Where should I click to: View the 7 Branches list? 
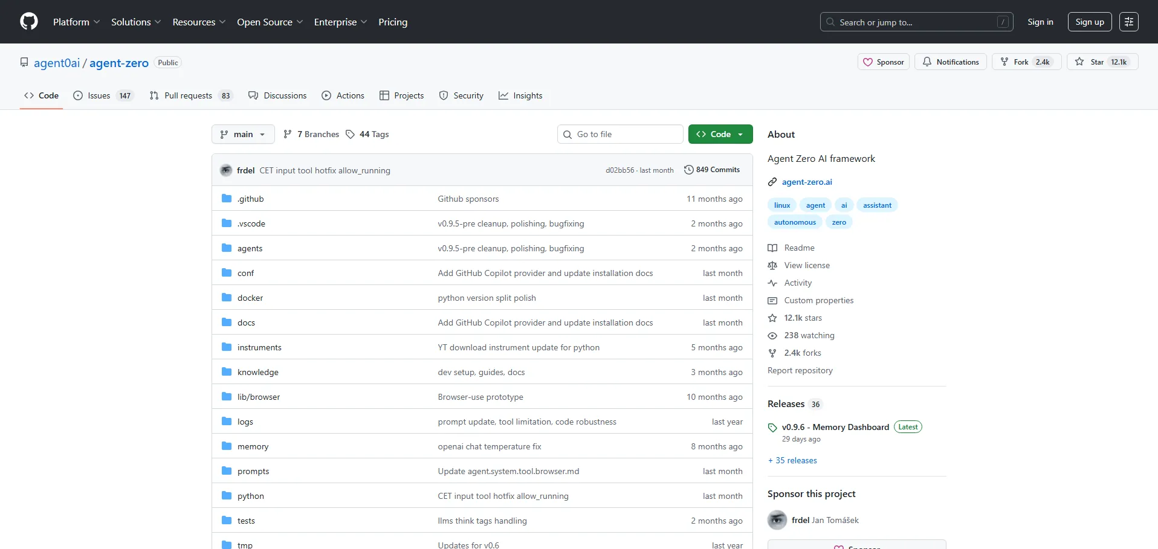[x=311, y=134]
